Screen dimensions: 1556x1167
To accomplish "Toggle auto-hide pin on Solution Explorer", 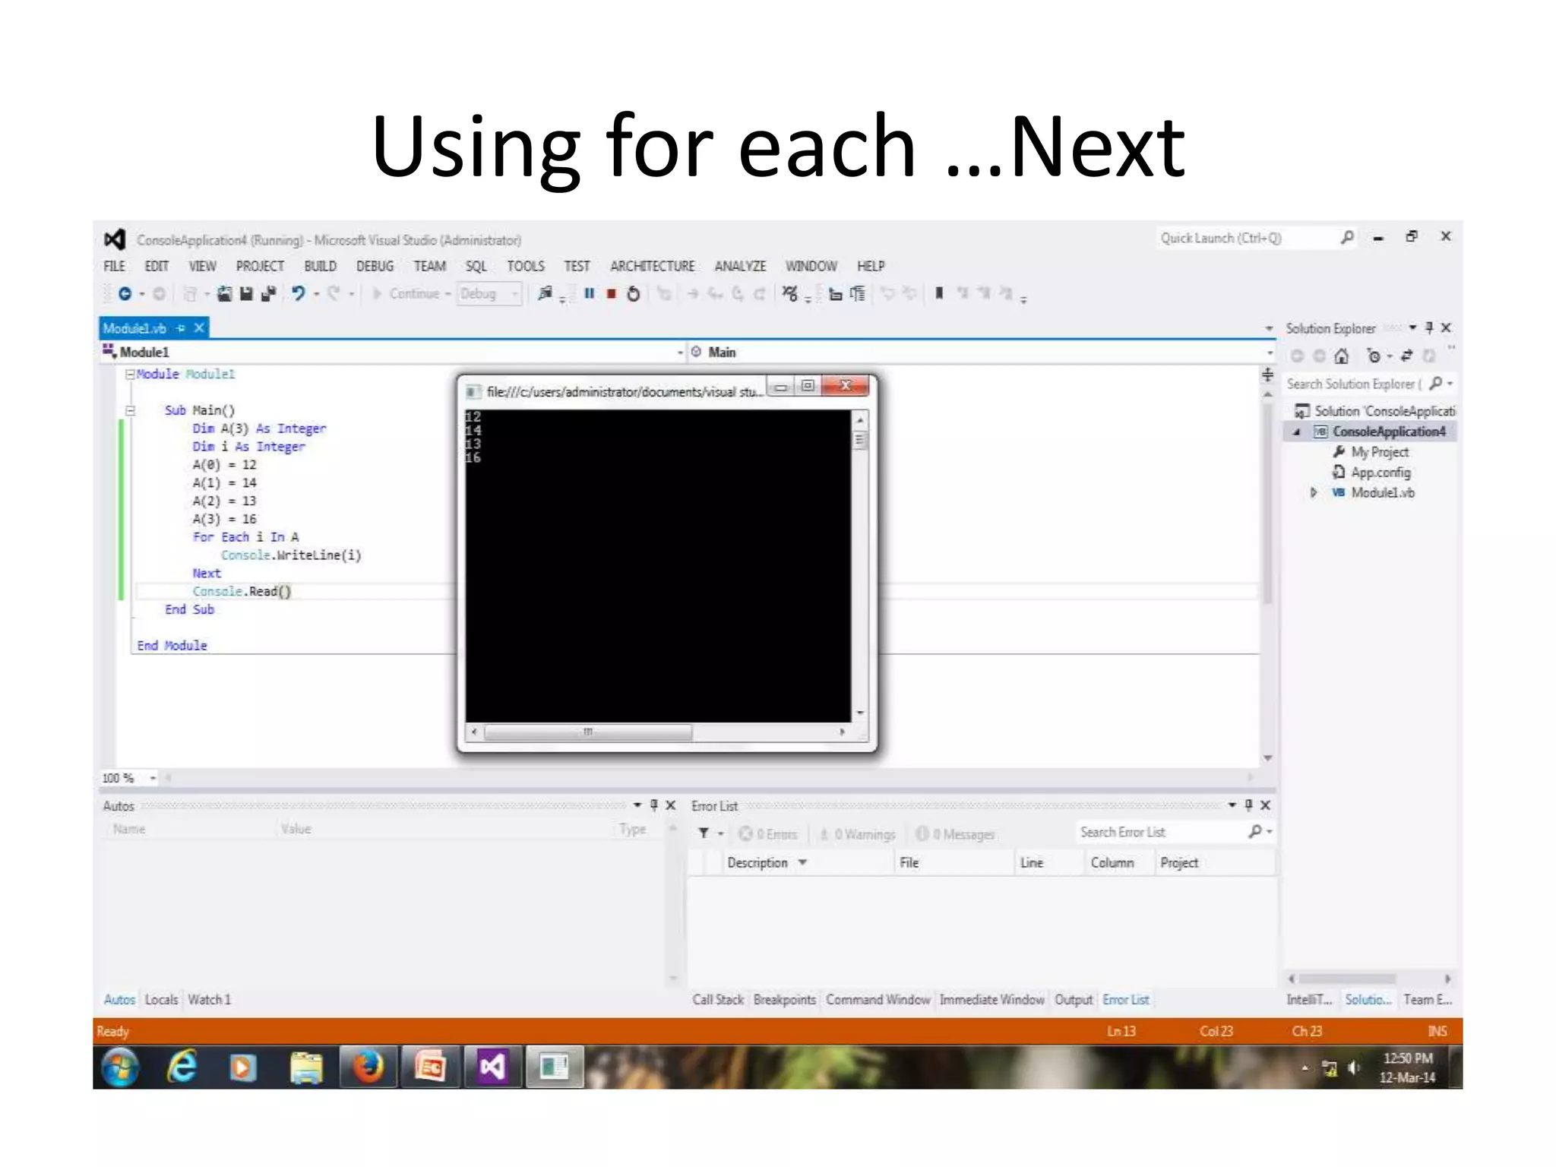I will 1429,328.
